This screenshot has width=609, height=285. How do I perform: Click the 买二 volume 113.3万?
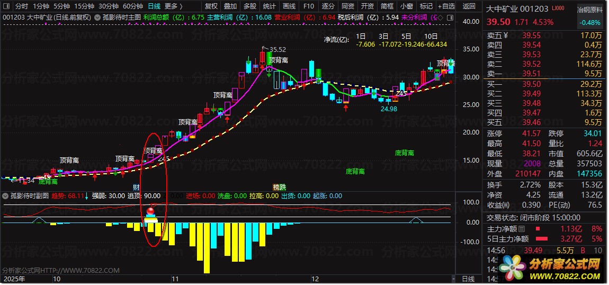click(x=590, y=94)
